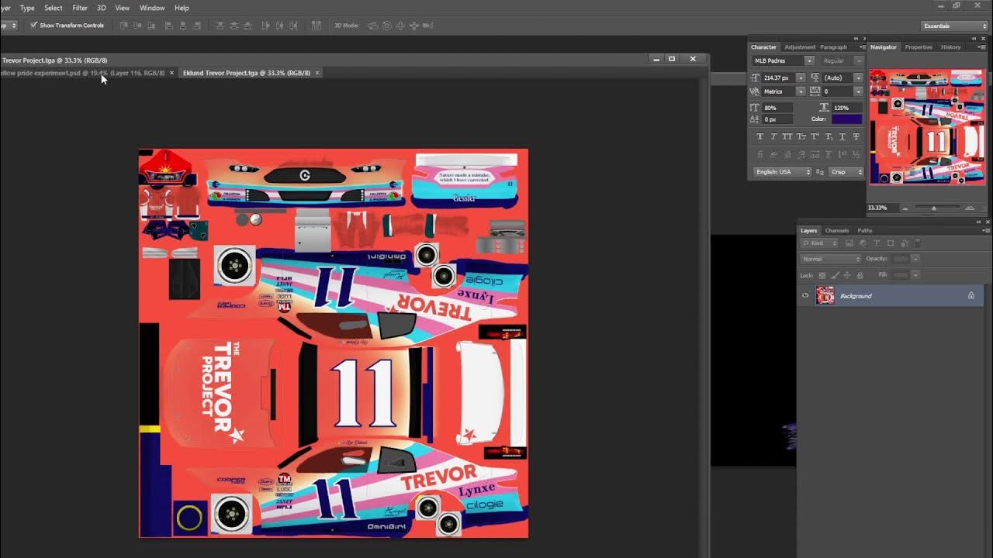Click the Distribute horizontal centers icon
This screenshot has width=993, height=558.
[x=279, y=26]
